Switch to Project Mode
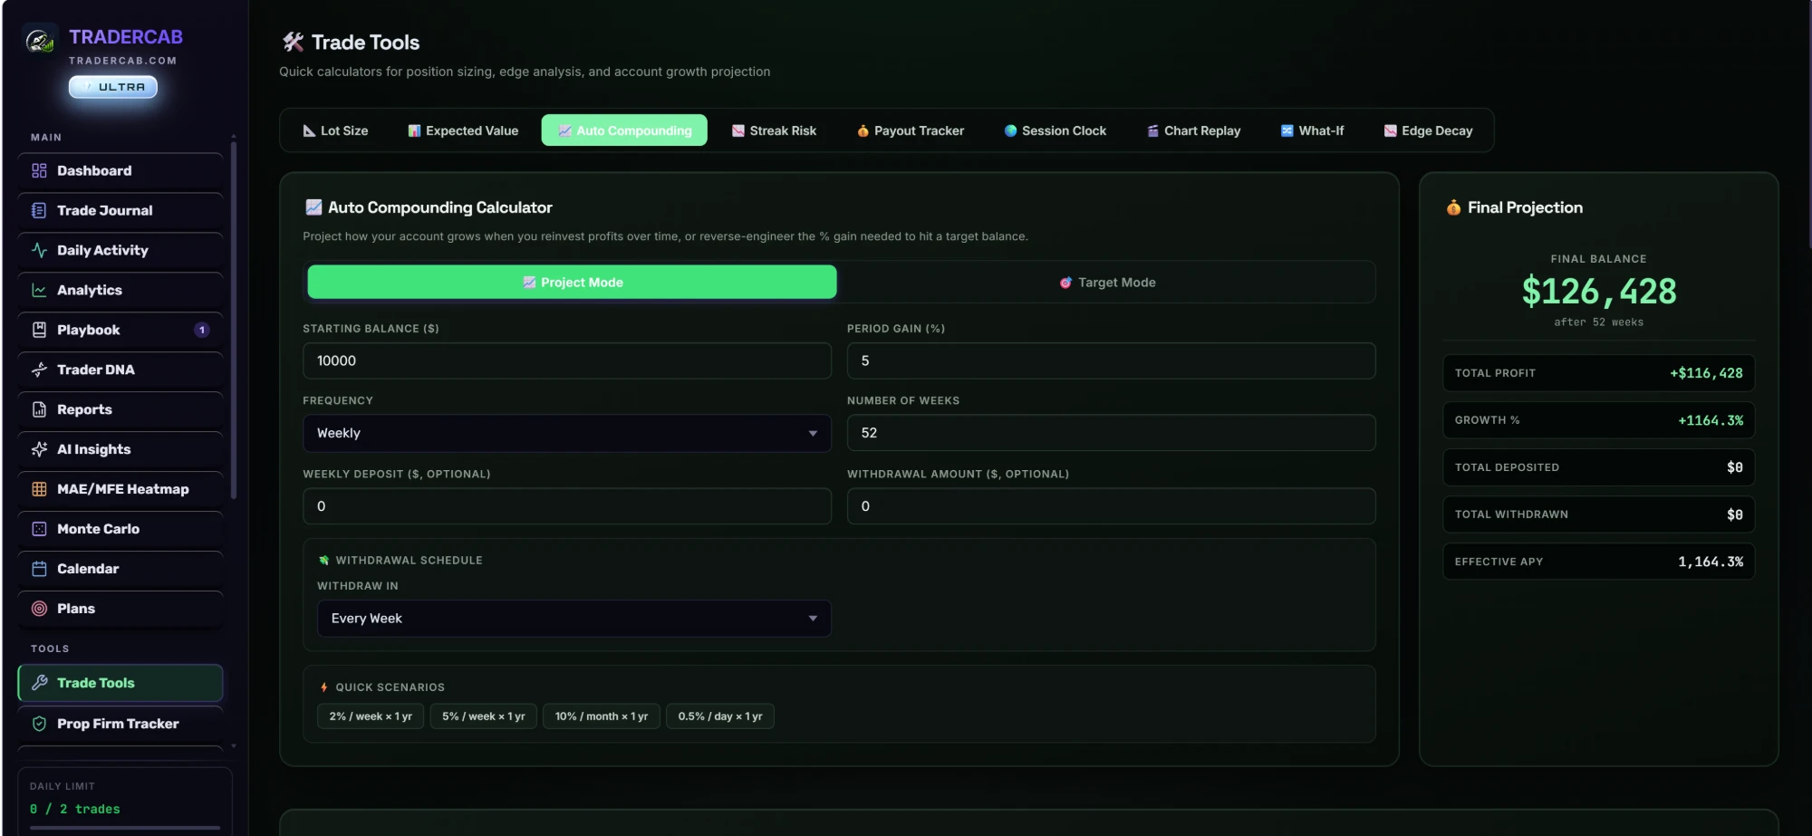 [572, 282]
